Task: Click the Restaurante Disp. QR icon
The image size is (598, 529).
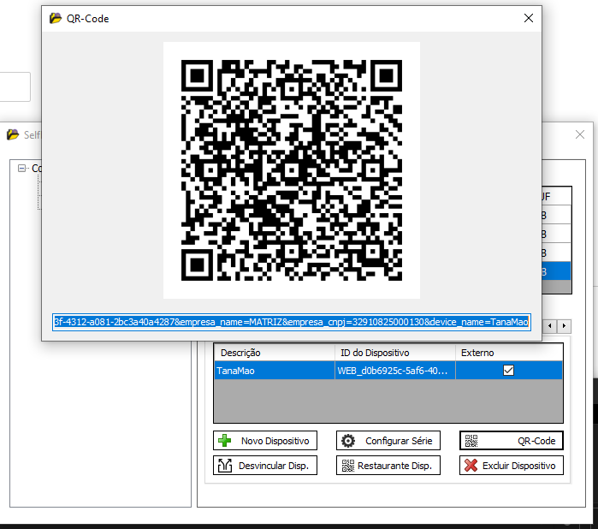Action: pos(347,466)
